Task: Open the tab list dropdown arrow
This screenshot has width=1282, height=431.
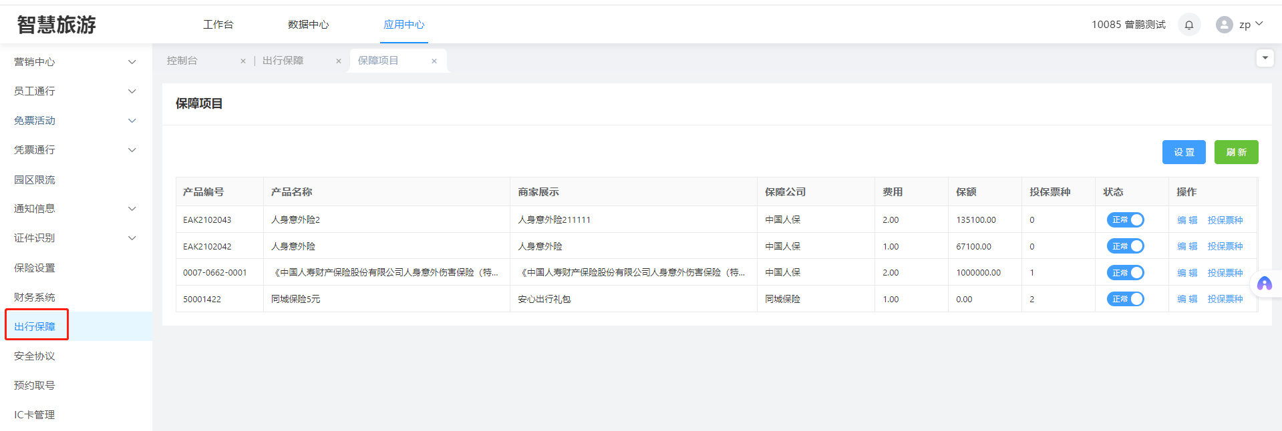Action: point(1265,58)
